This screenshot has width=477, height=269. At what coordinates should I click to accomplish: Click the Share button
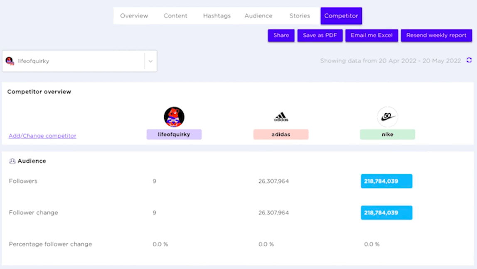281,35
